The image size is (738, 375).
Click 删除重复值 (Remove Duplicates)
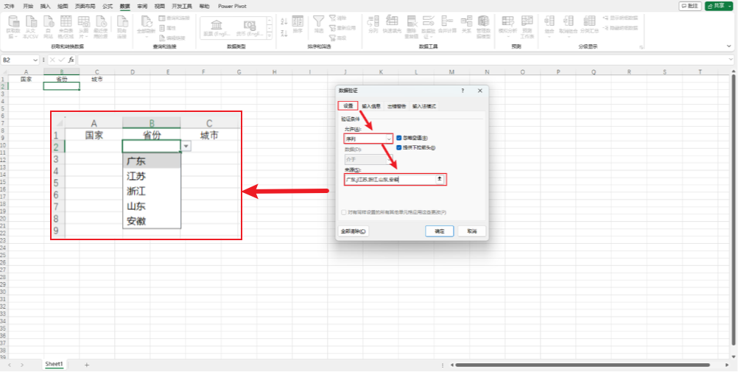click(412, 27)
